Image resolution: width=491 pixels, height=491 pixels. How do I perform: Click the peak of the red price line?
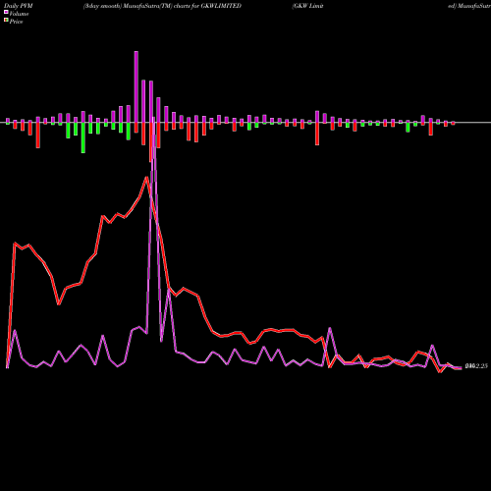[x=147, y=178]
